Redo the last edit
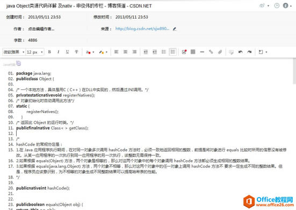This screenshot has height=210, width=296. coord(249,52)
